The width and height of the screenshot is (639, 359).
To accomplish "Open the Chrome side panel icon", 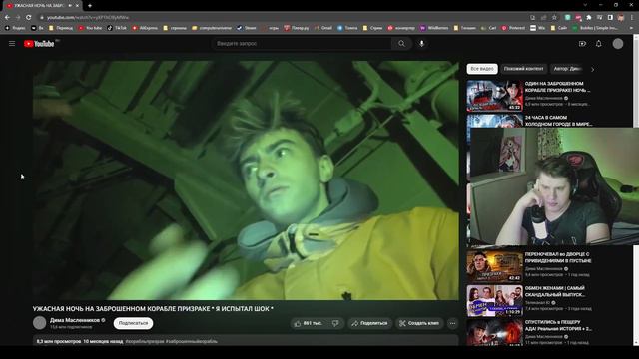I will tap(610, 18).
